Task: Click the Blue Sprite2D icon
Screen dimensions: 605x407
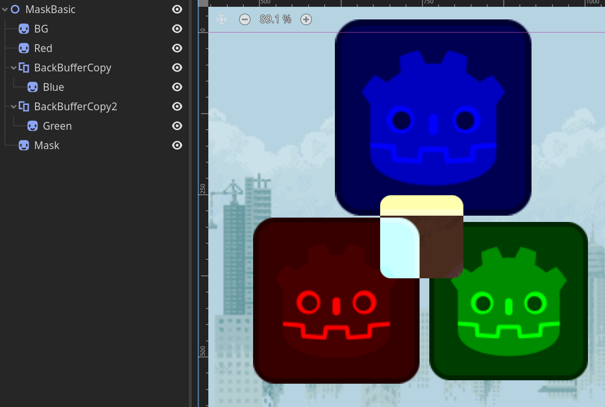Action: point(33,87)
